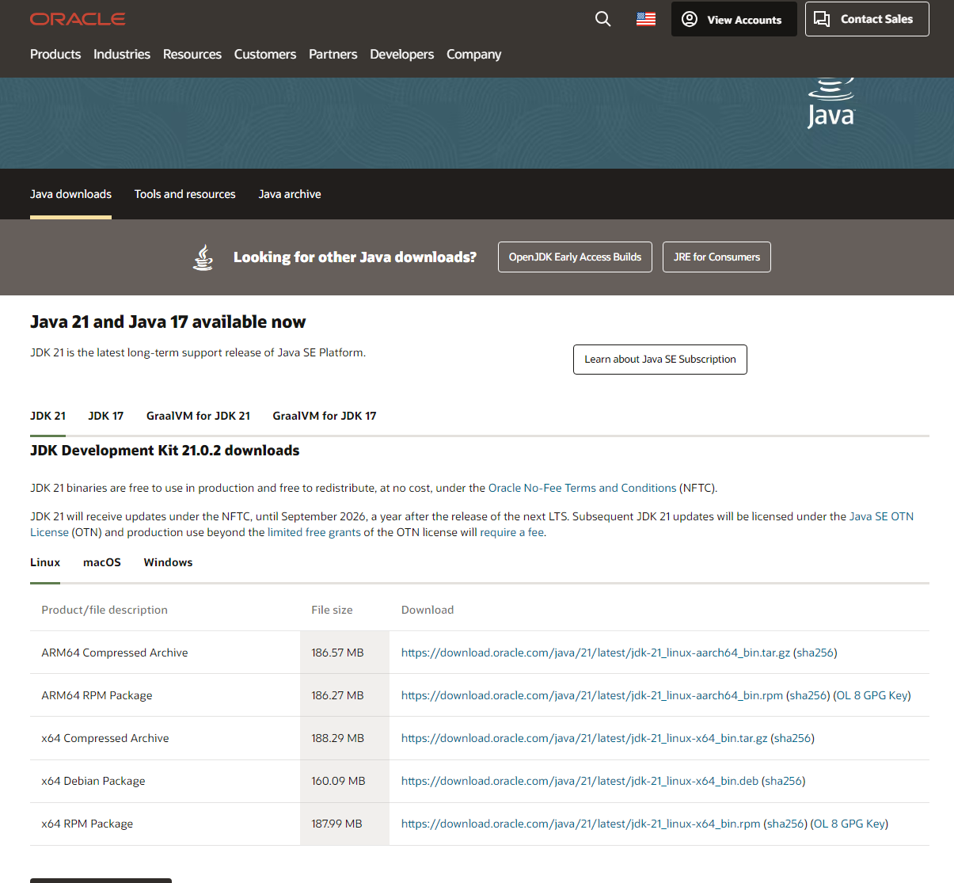Click OpenJDK Early Access Builds button
This screenshot has width=954, height=883.
click(x=575, y=257)
